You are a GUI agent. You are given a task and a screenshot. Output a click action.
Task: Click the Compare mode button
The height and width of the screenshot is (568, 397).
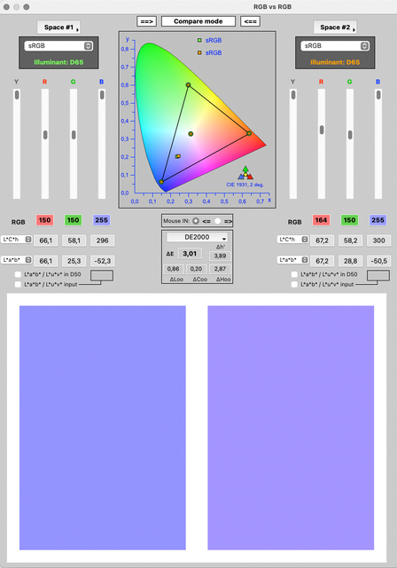tap(198, 21)
